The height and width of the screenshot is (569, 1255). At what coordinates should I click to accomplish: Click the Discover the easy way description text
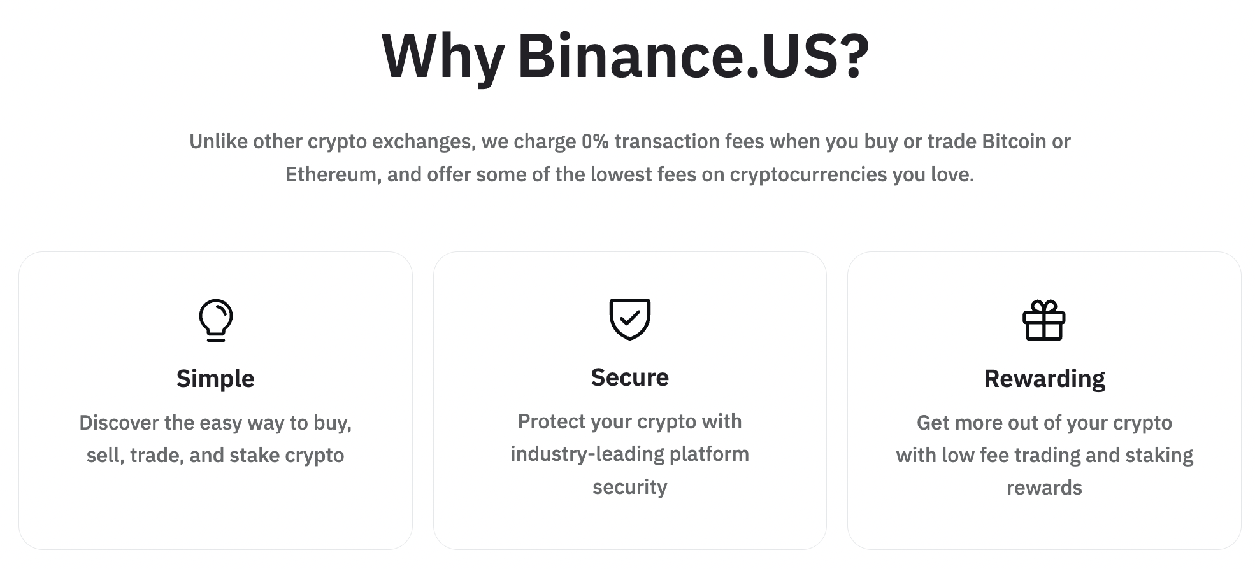215,439
